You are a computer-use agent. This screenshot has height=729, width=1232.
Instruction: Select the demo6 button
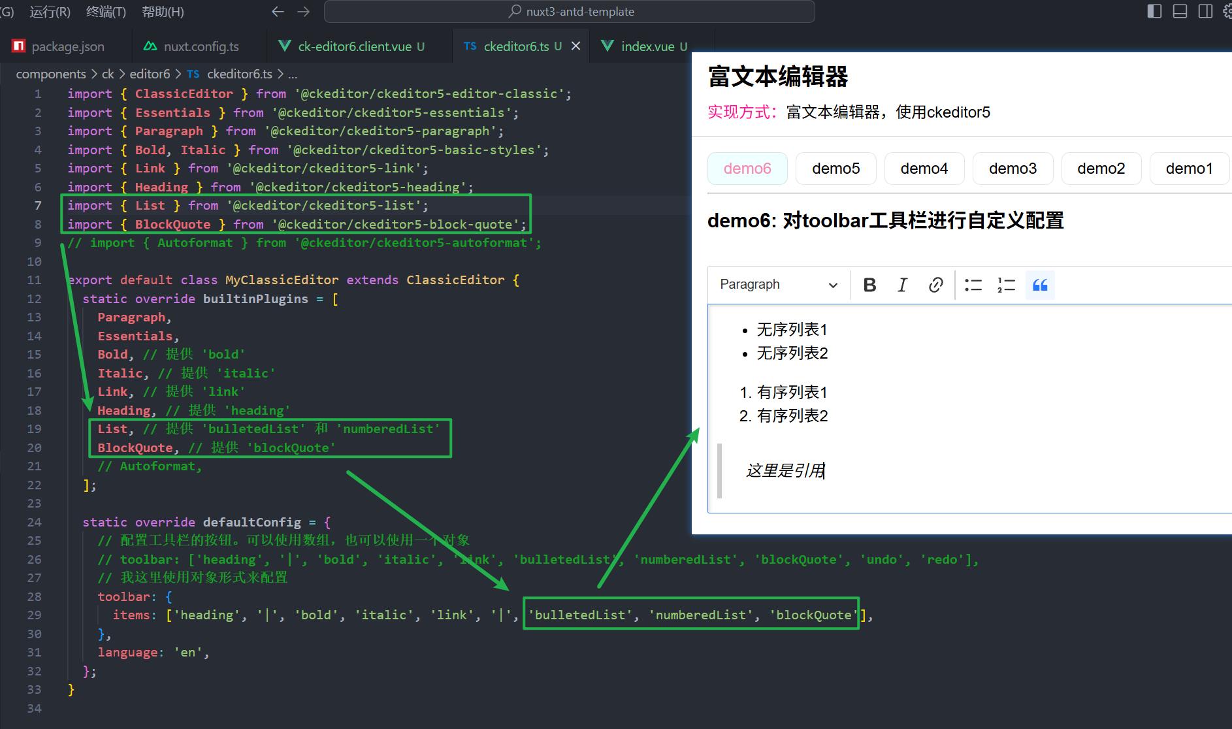(747, 169)
